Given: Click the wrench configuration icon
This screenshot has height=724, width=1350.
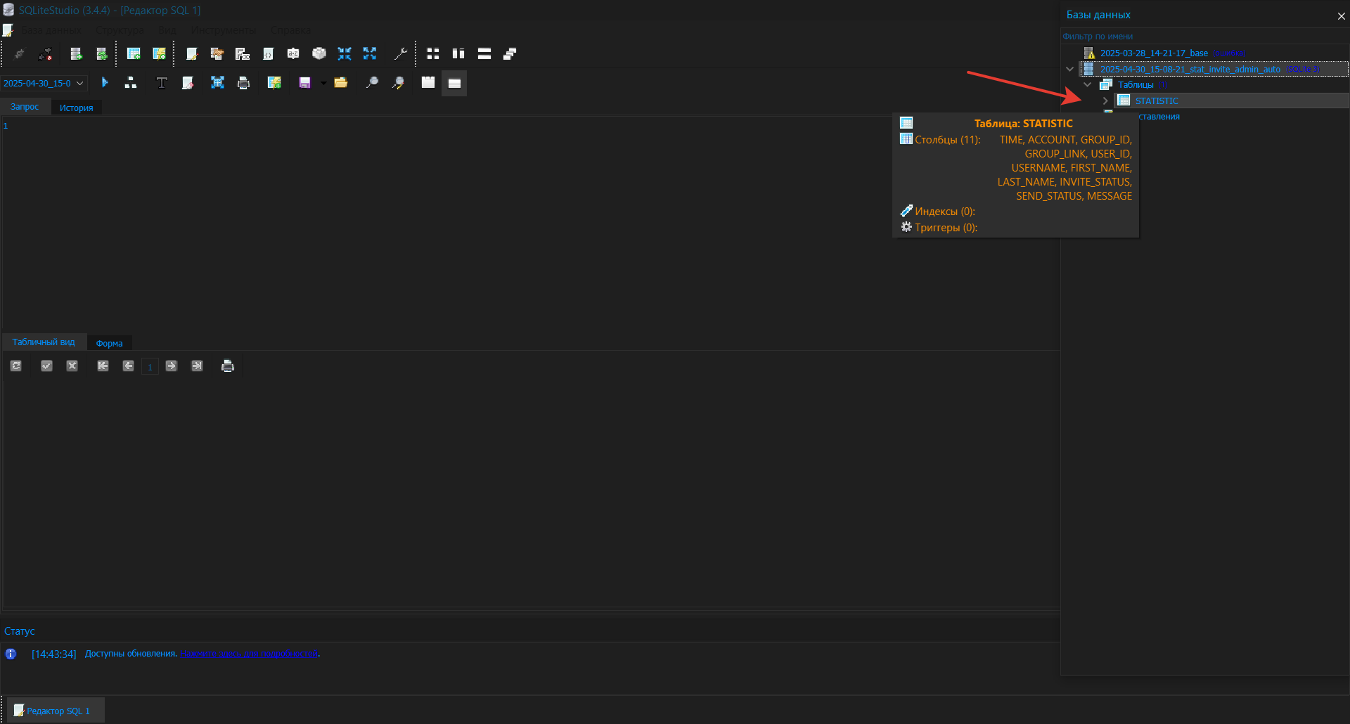Looking at the screenshot, I should pyautogui.click(x=400, y=53).
